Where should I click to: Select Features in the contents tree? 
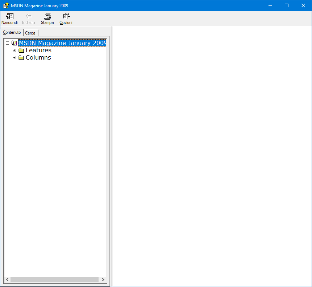point(38,50)
